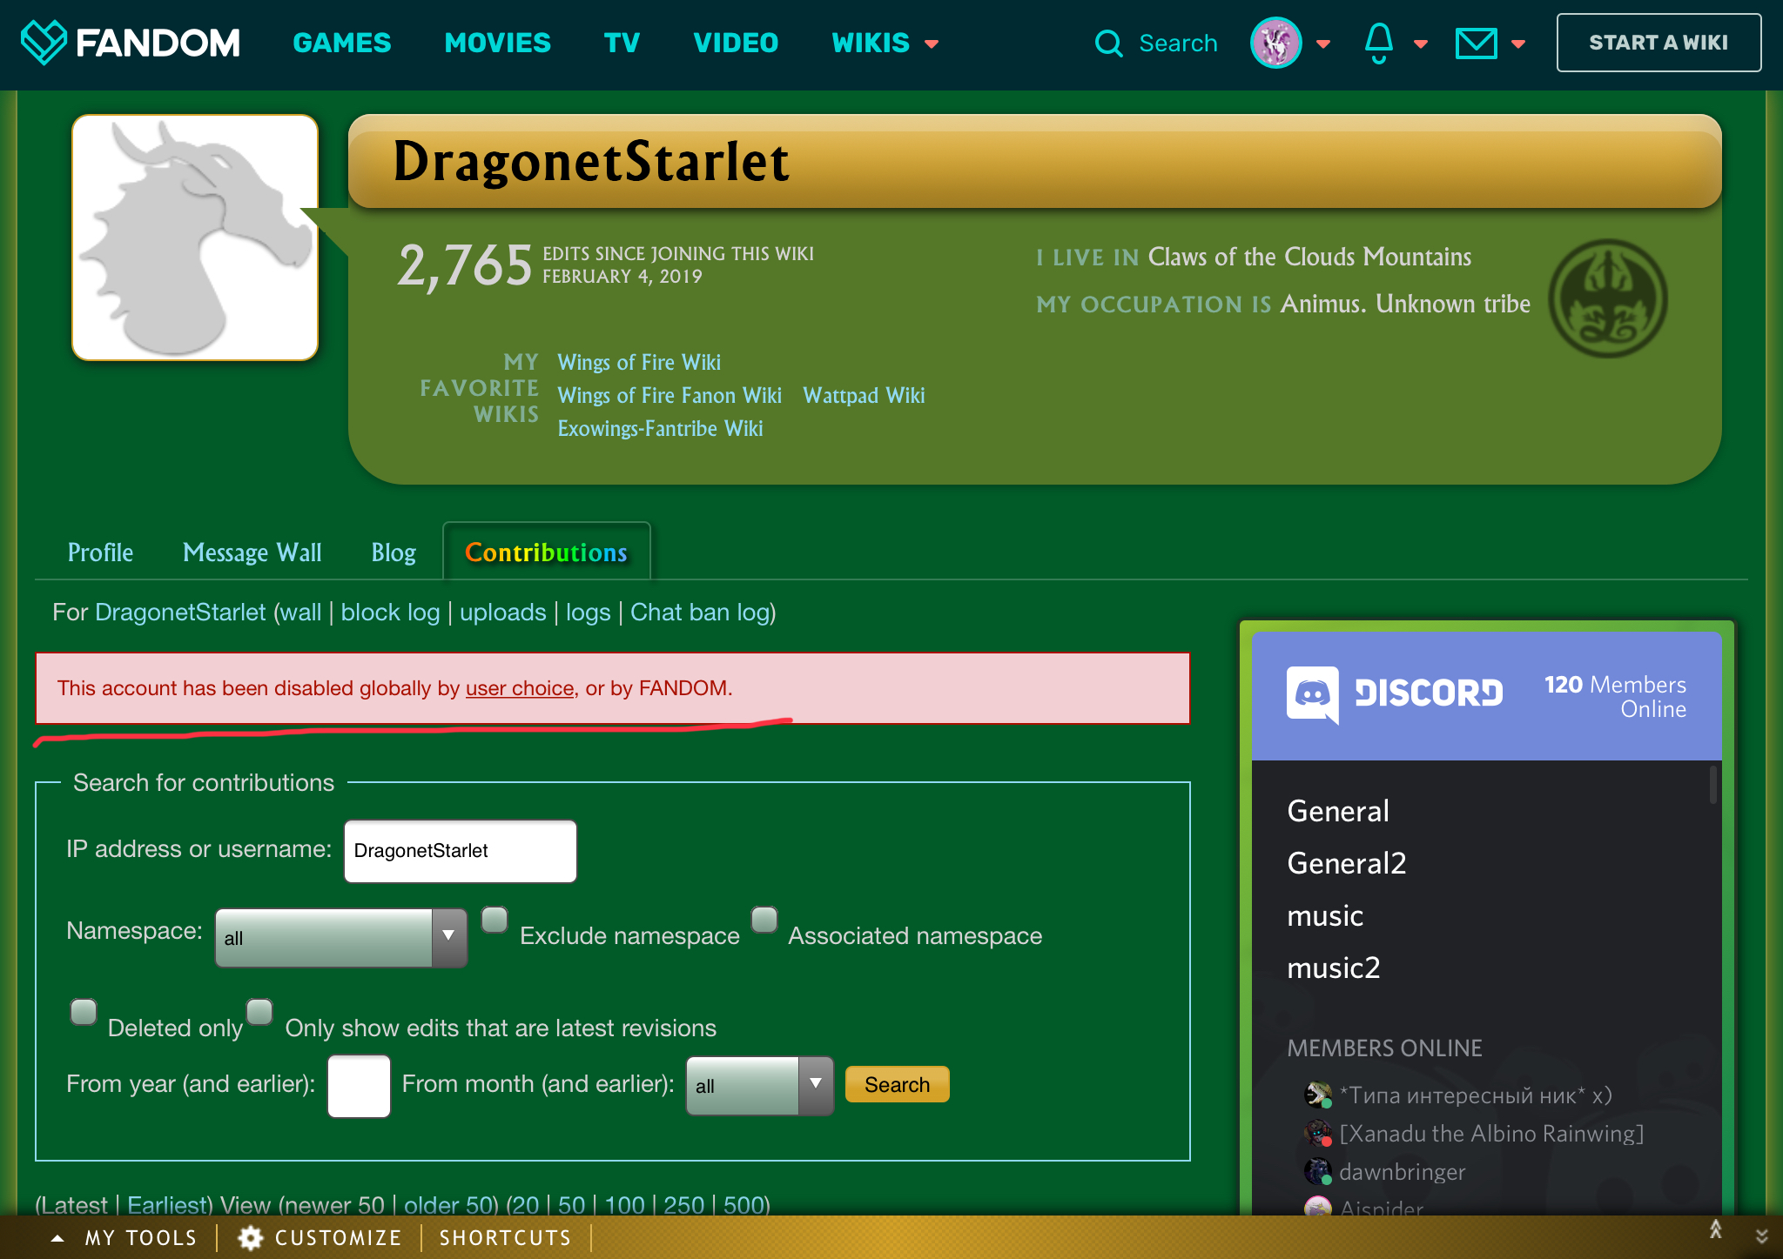Open the From month dropdown
The height and width of the screenshot is (1259, 1783).
point(759,1085)
